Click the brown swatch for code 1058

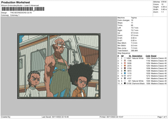click(x=125, y=68)
